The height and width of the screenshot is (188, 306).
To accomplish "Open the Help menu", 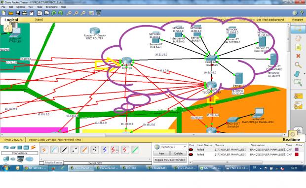I will click(63, 7).
